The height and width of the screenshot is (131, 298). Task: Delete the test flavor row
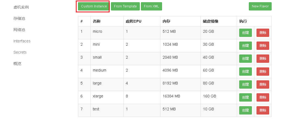263,110
